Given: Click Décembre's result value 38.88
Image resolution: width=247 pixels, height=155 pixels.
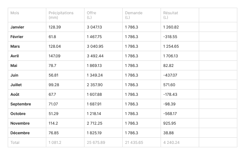Looking at the screenshot, I should click(x=168, y=133).
